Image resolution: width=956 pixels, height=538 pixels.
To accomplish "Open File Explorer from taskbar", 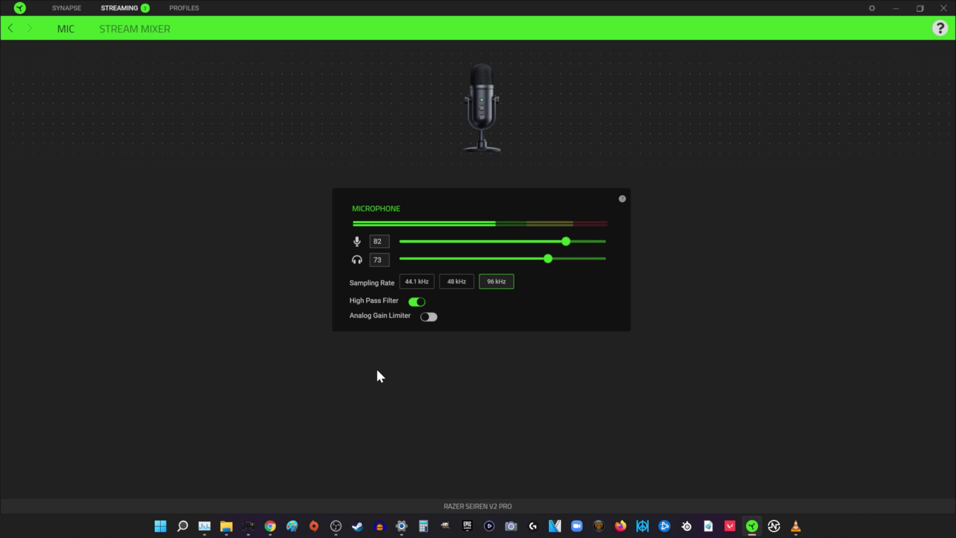I will pos(226,526).
